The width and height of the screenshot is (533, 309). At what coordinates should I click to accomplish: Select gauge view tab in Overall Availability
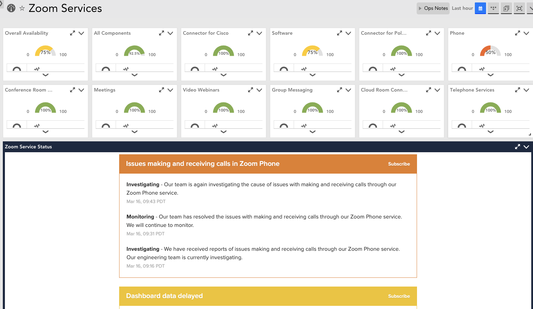pos(17,68)
